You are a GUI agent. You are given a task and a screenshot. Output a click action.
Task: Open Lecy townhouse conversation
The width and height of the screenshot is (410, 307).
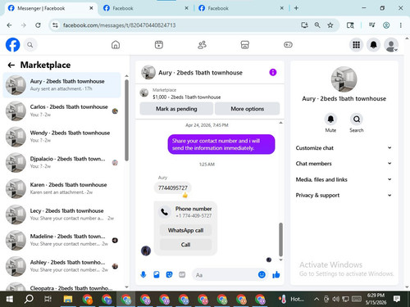click(61, 214)
